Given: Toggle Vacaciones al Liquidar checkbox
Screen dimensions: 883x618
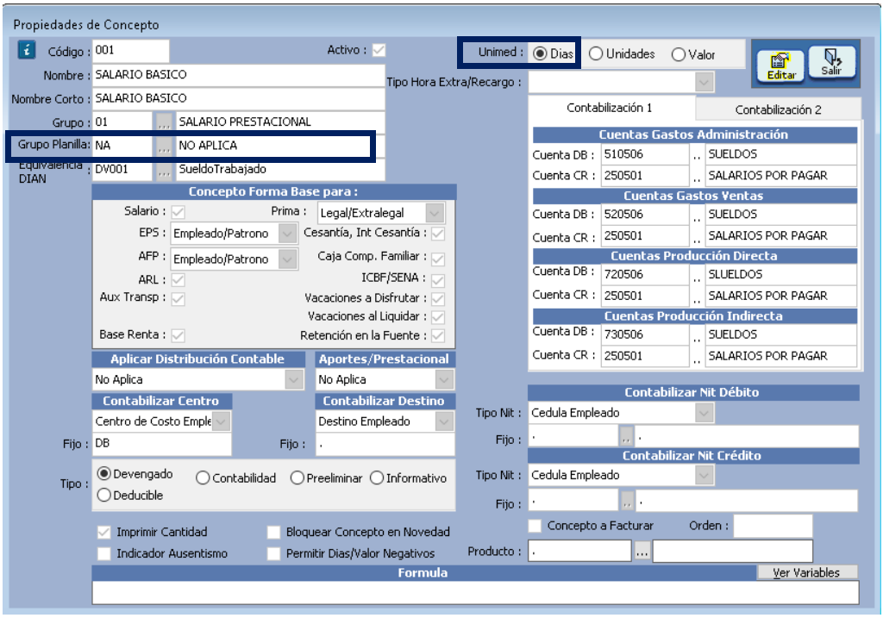Looking at the screenshot, I should click(438, 317).
